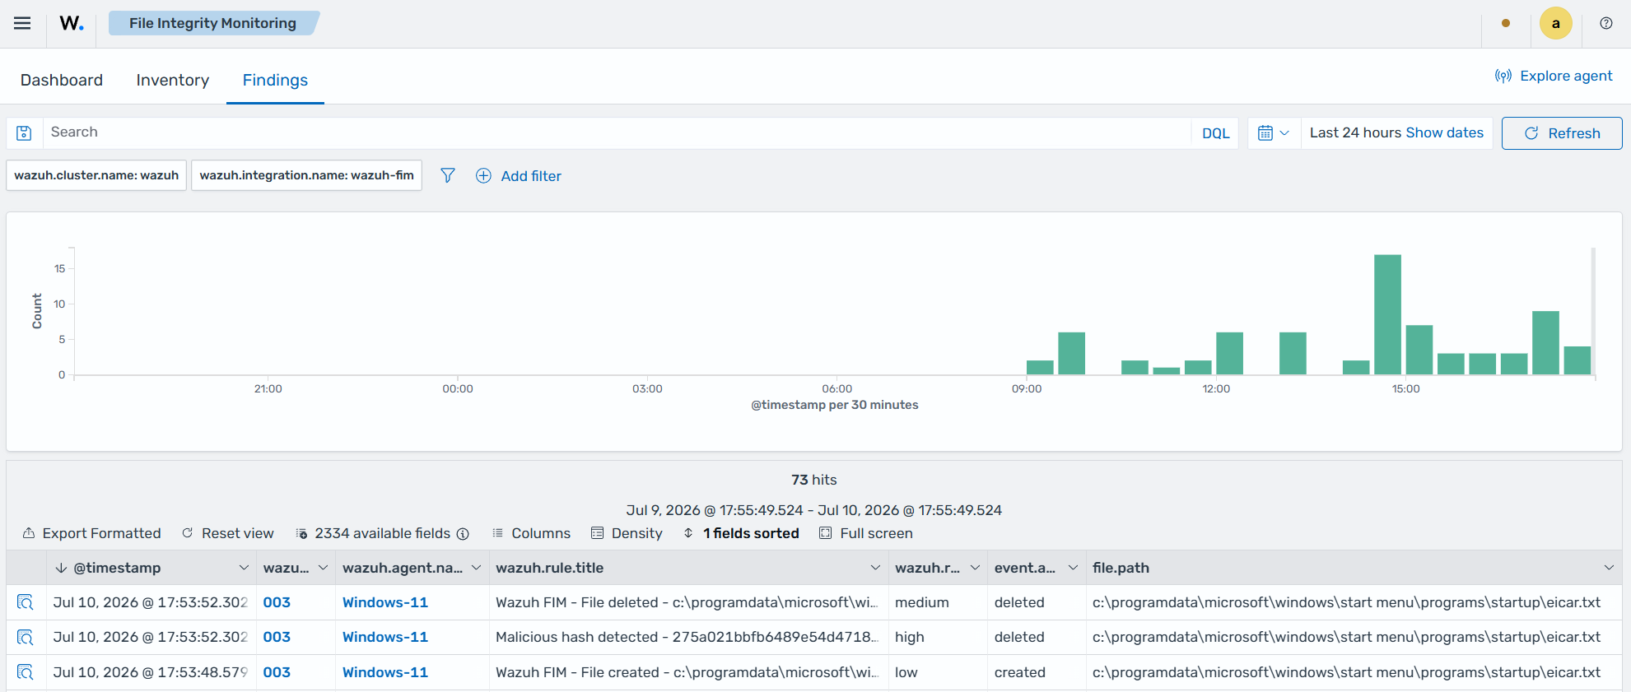This screenshot has width=1631, height=692.
Task: Expand @timestamp column options chevron
Action: [x=244, y=568]
